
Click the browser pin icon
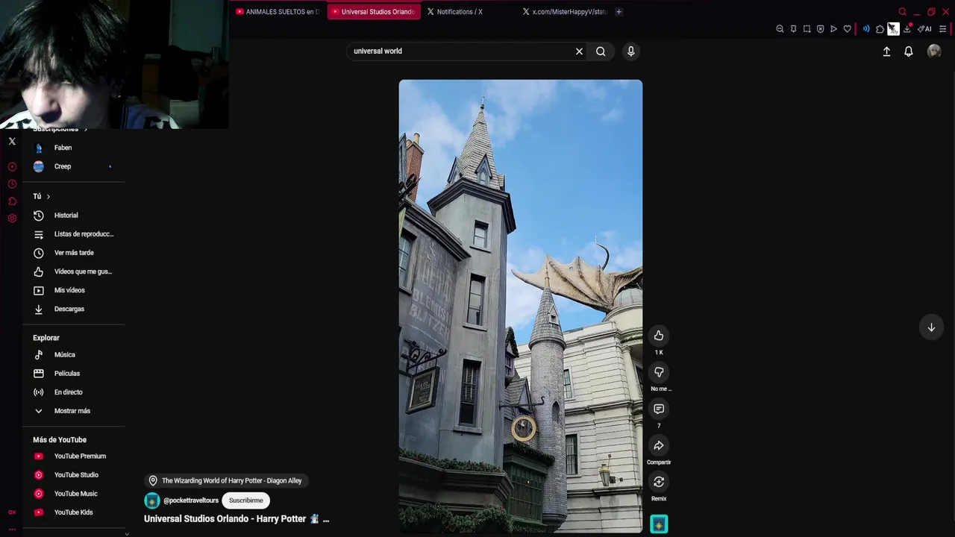coord(793,29)
